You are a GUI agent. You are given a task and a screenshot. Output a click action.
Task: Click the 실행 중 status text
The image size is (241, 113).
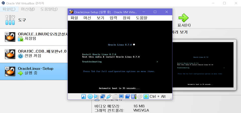coord(31,73)
